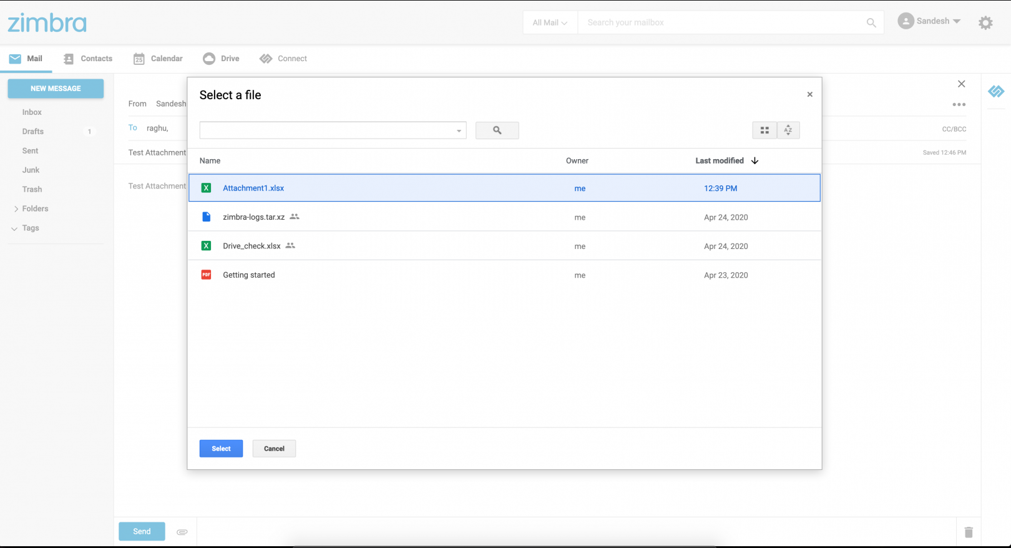The image size is (1011, 548).
Task: Sort by Last modified column header
Action: 720,160
